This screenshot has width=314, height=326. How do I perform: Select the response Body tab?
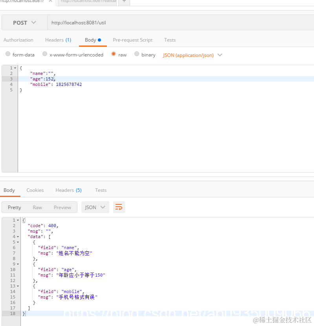coord(9,190)
